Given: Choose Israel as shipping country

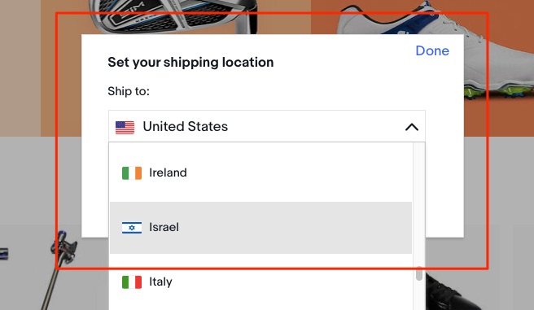Looking at the screenshot, I should click(x=260, y=228).
